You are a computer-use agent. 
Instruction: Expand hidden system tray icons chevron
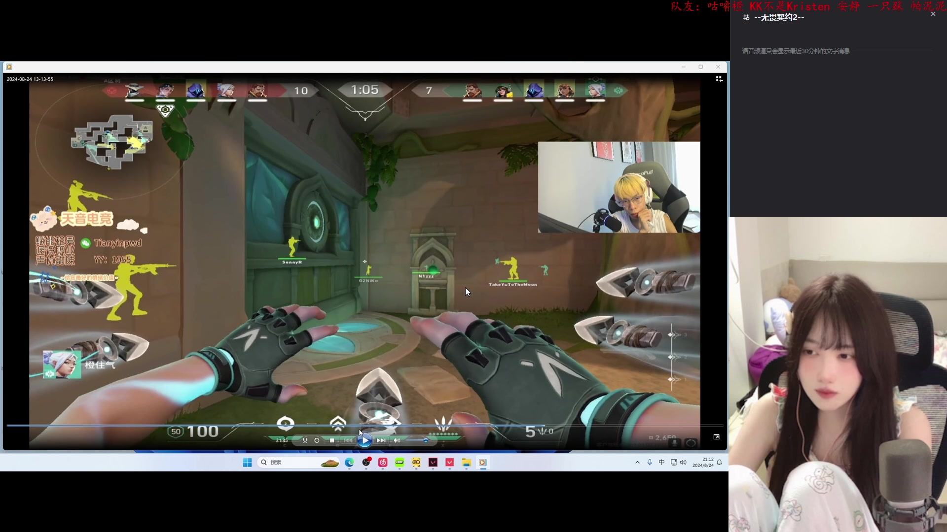tap(637, 462)
